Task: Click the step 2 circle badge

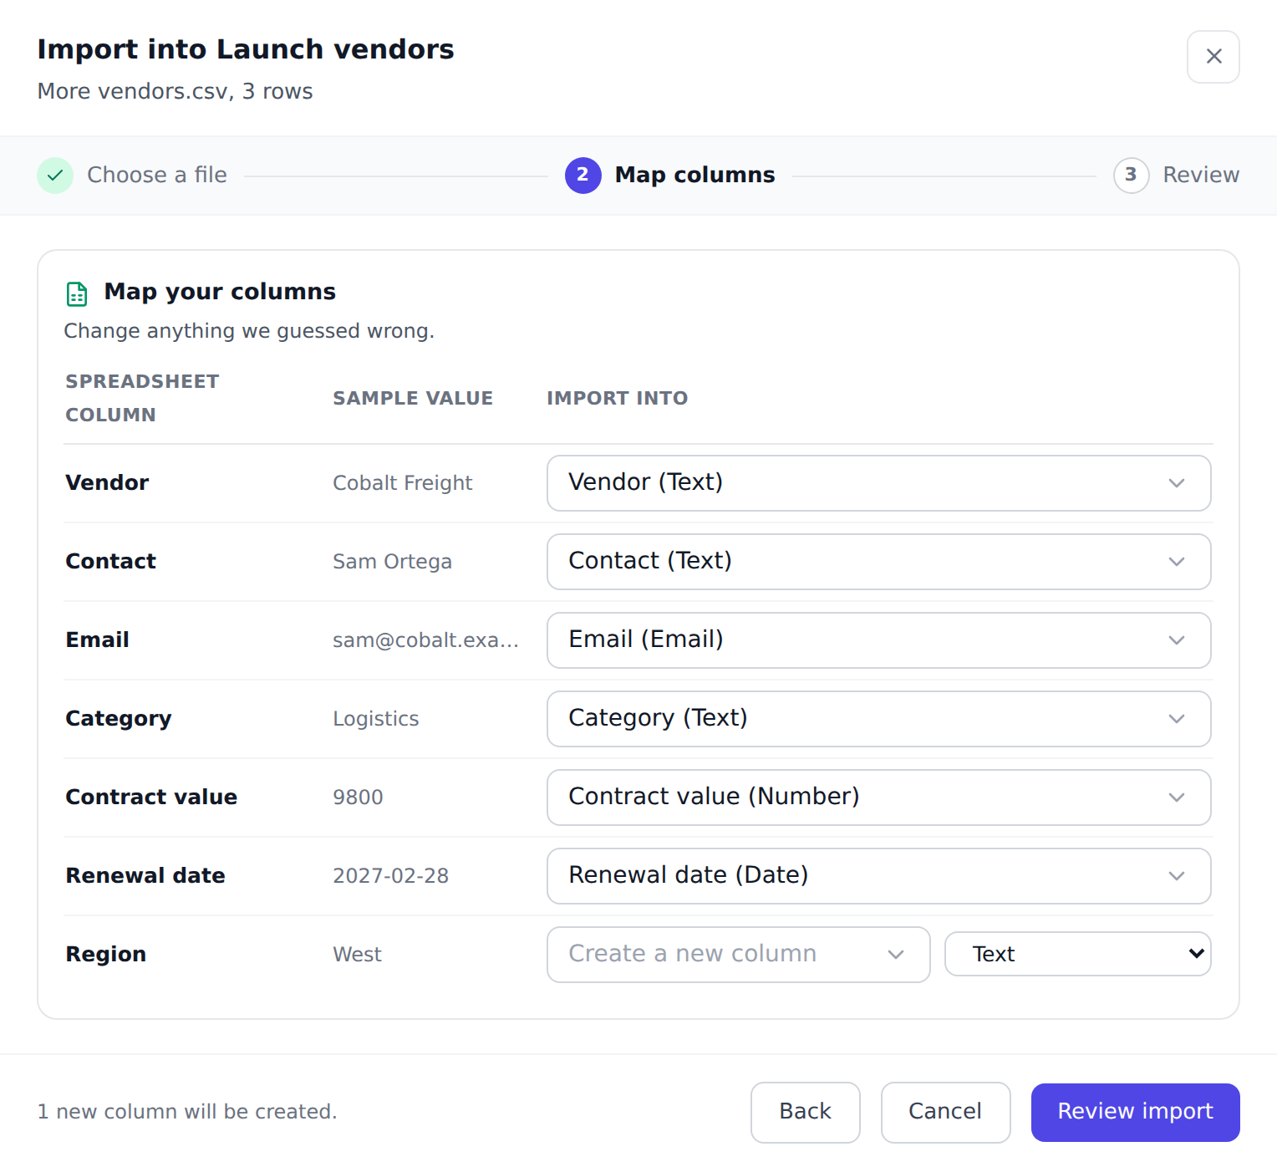Action: [x=583, y=176]
